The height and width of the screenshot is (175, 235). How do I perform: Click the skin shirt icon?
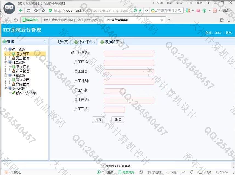click(x=208, y=2)
